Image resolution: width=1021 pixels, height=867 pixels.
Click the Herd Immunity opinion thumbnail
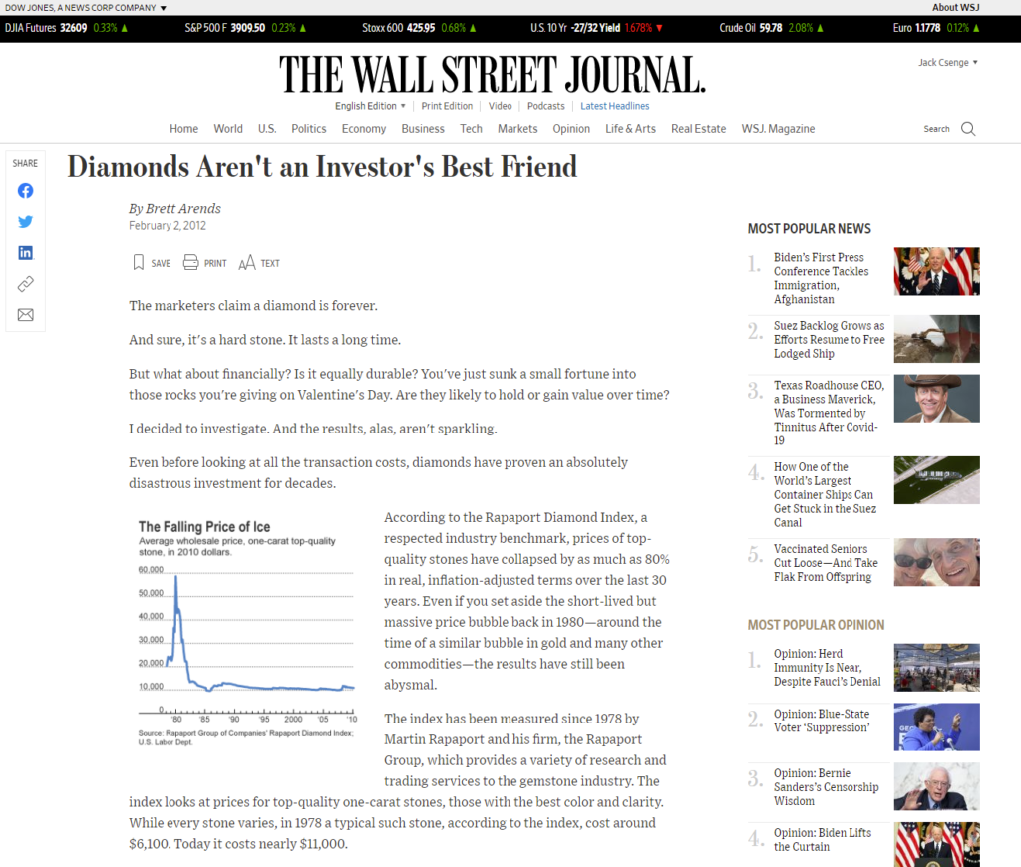pos(936,667)
